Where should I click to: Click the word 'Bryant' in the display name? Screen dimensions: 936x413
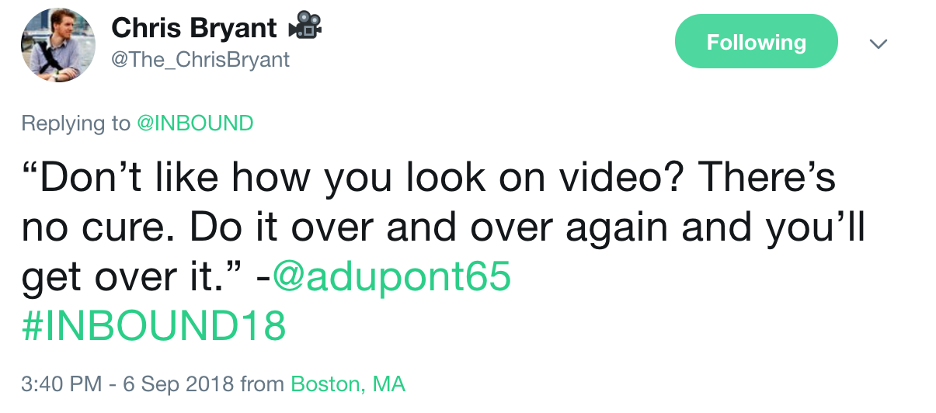(x=233, y=29)
